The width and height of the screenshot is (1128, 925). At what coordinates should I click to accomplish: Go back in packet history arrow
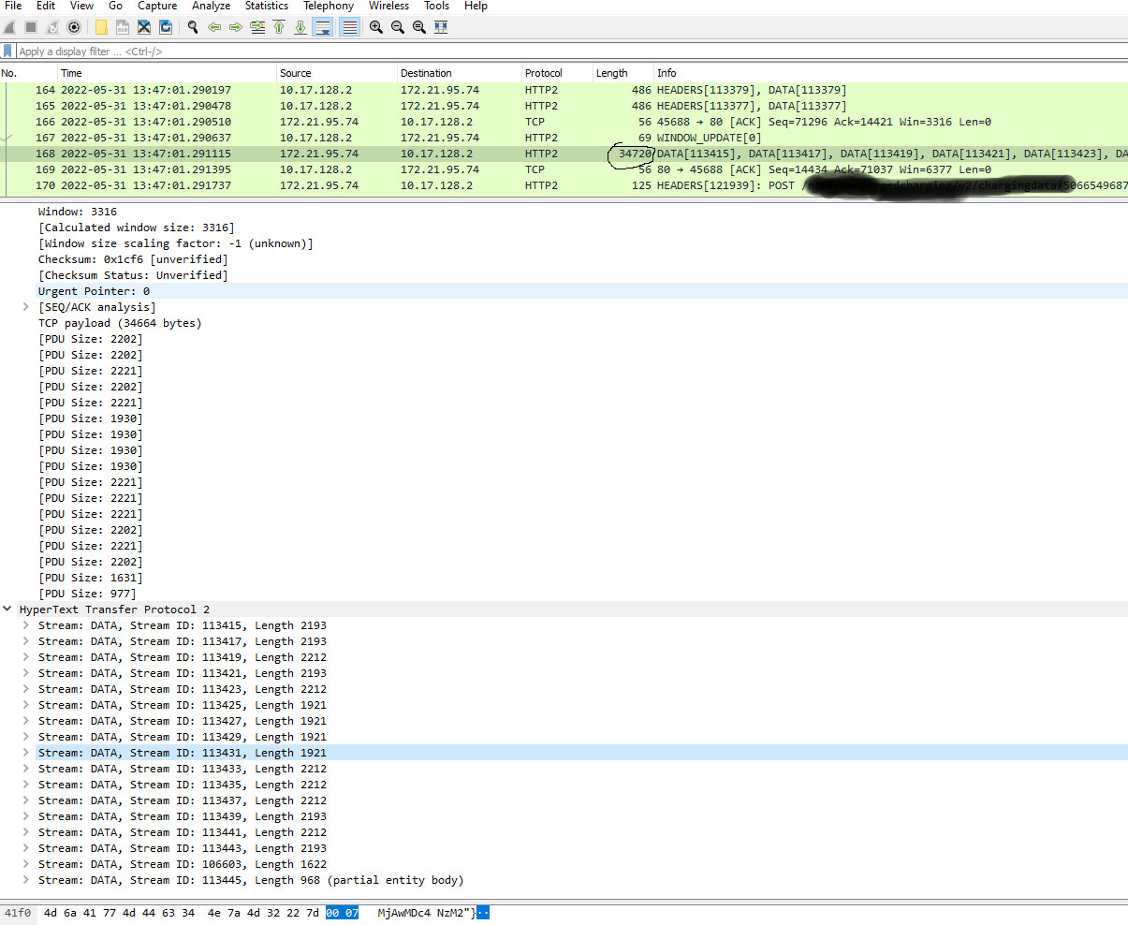(214, 27)
